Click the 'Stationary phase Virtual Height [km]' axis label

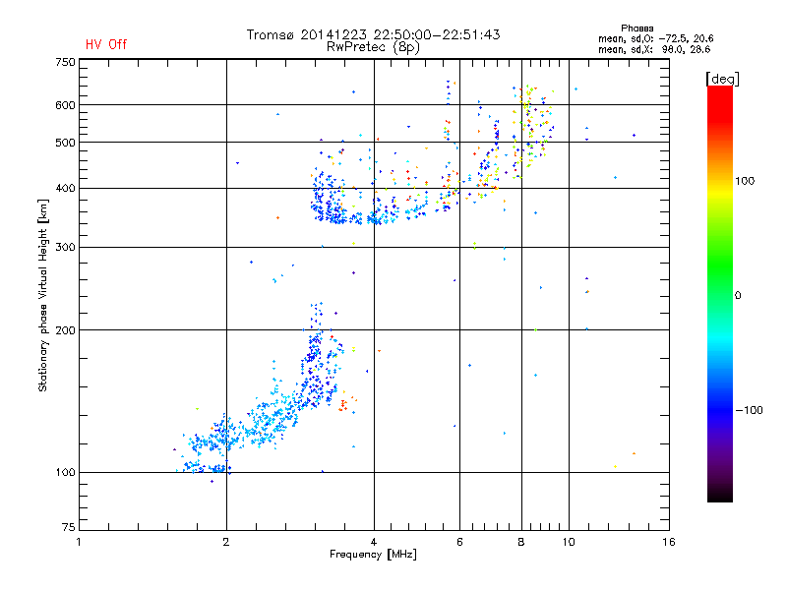click(43, 295)
